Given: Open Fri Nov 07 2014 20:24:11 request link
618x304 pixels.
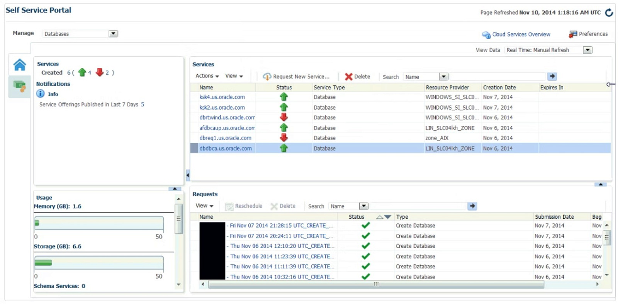Looking at the screenshot, I should coord(280,236).
